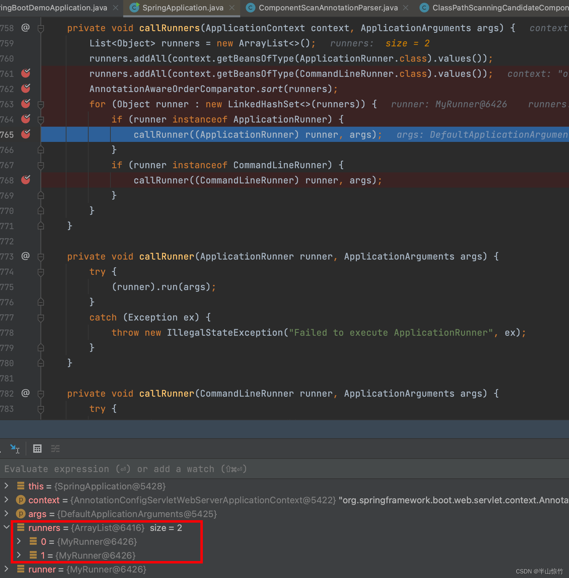Select 'this = {SpringApplication@5428}' row
569x578 pixels.
pos(284,486)
